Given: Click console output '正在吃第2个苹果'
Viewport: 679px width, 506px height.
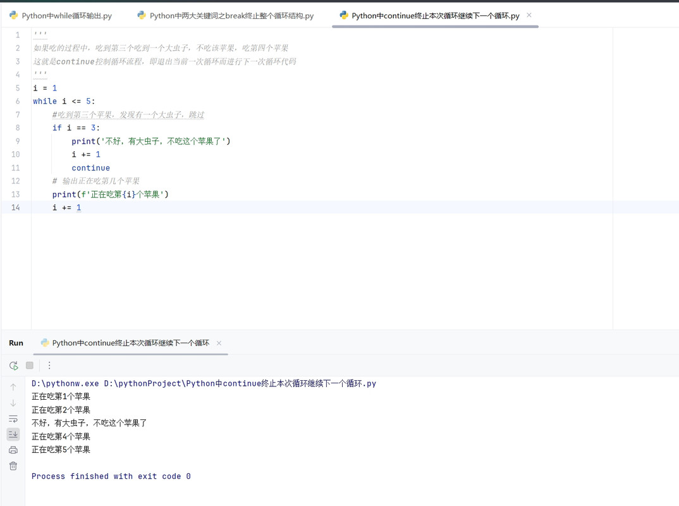Looking at the screenshot, I should click(61, 410).
